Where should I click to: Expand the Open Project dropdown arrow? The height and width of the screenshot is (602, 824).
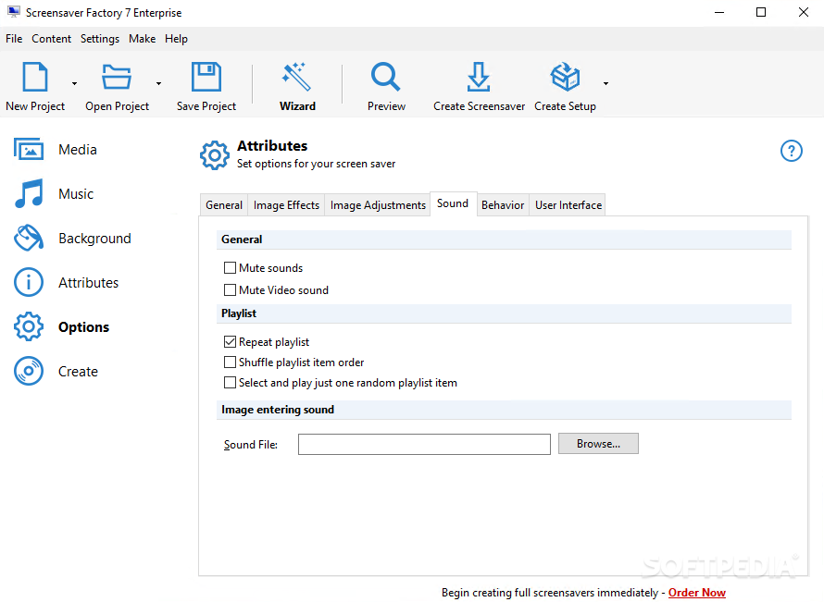(158, 83)
